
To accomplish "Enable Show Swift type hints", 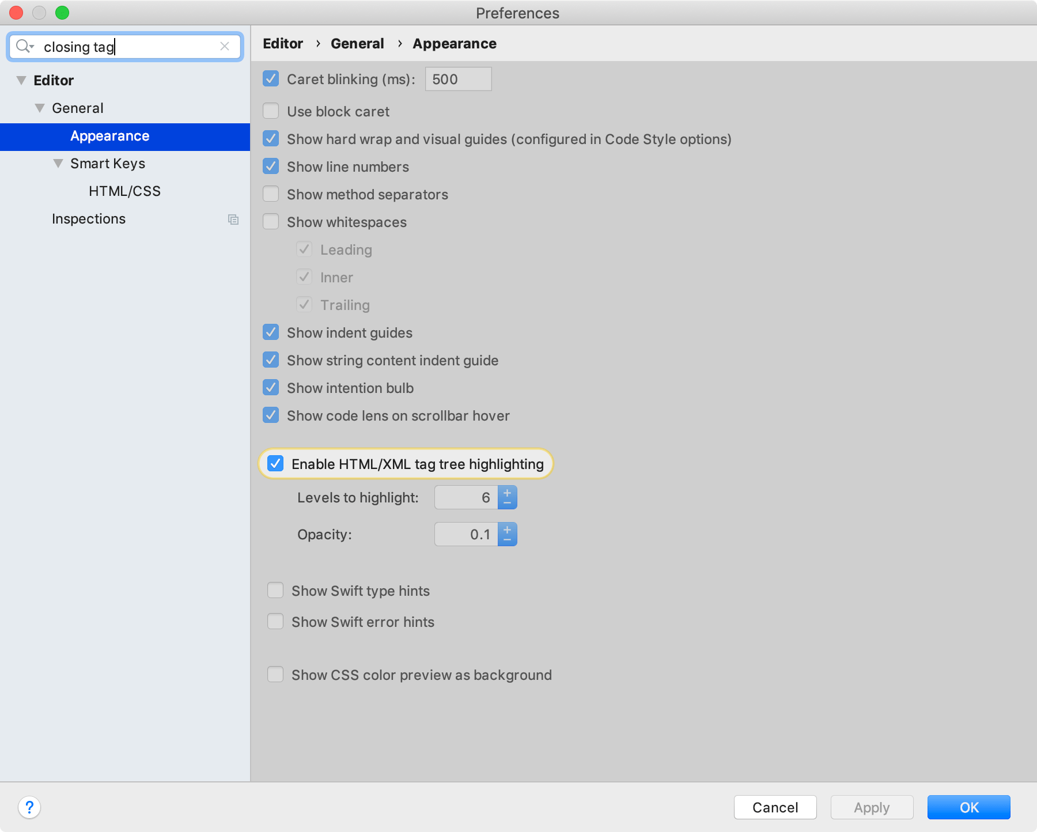I will tap(275, 591).
